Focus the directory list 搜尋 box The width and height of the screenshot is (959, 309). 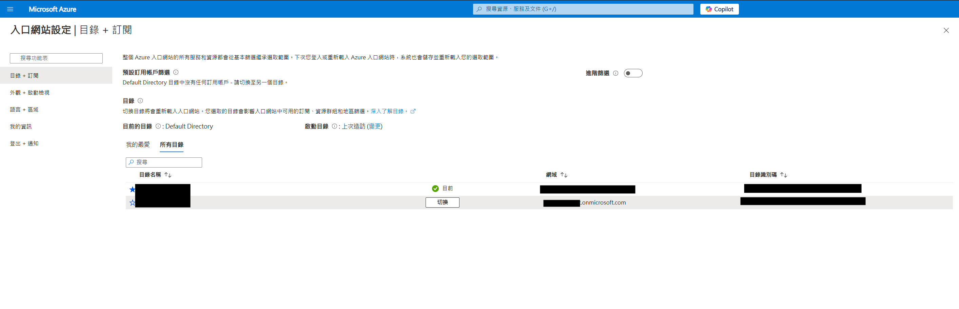pos(164,162)
